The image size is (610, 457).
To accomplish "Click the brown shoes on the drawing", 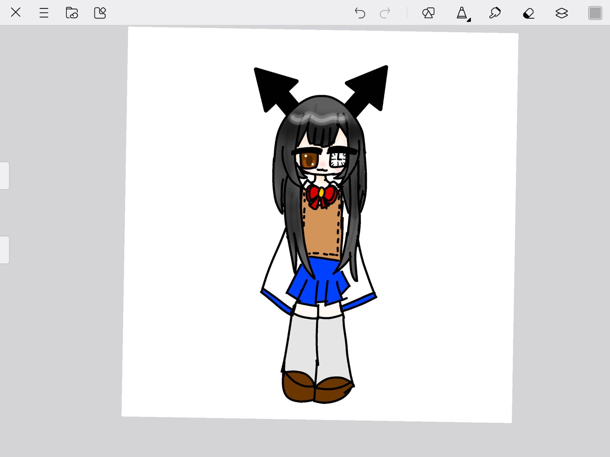I will click(317, 387).
